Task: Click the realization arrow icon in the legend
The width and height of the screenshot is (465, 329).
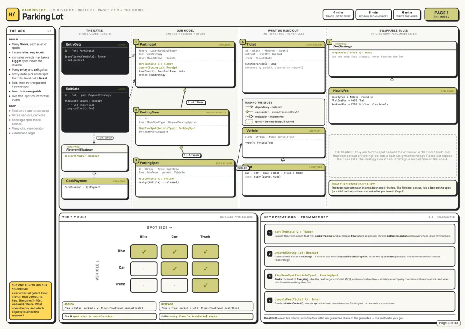Action: pyautogui.click(x=249, y=117)
